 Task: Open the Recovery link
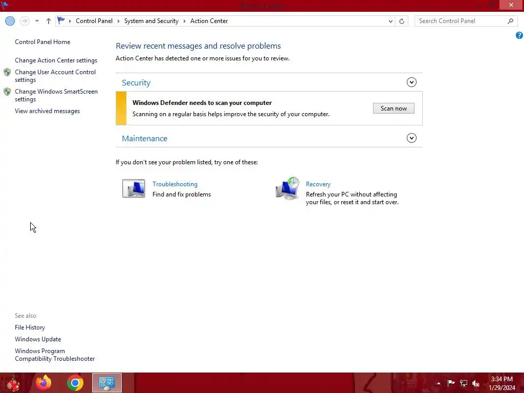pos(318,184)
